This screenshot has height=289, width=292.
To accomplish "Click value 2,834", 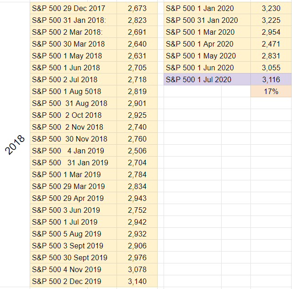I will pos(137,186).
